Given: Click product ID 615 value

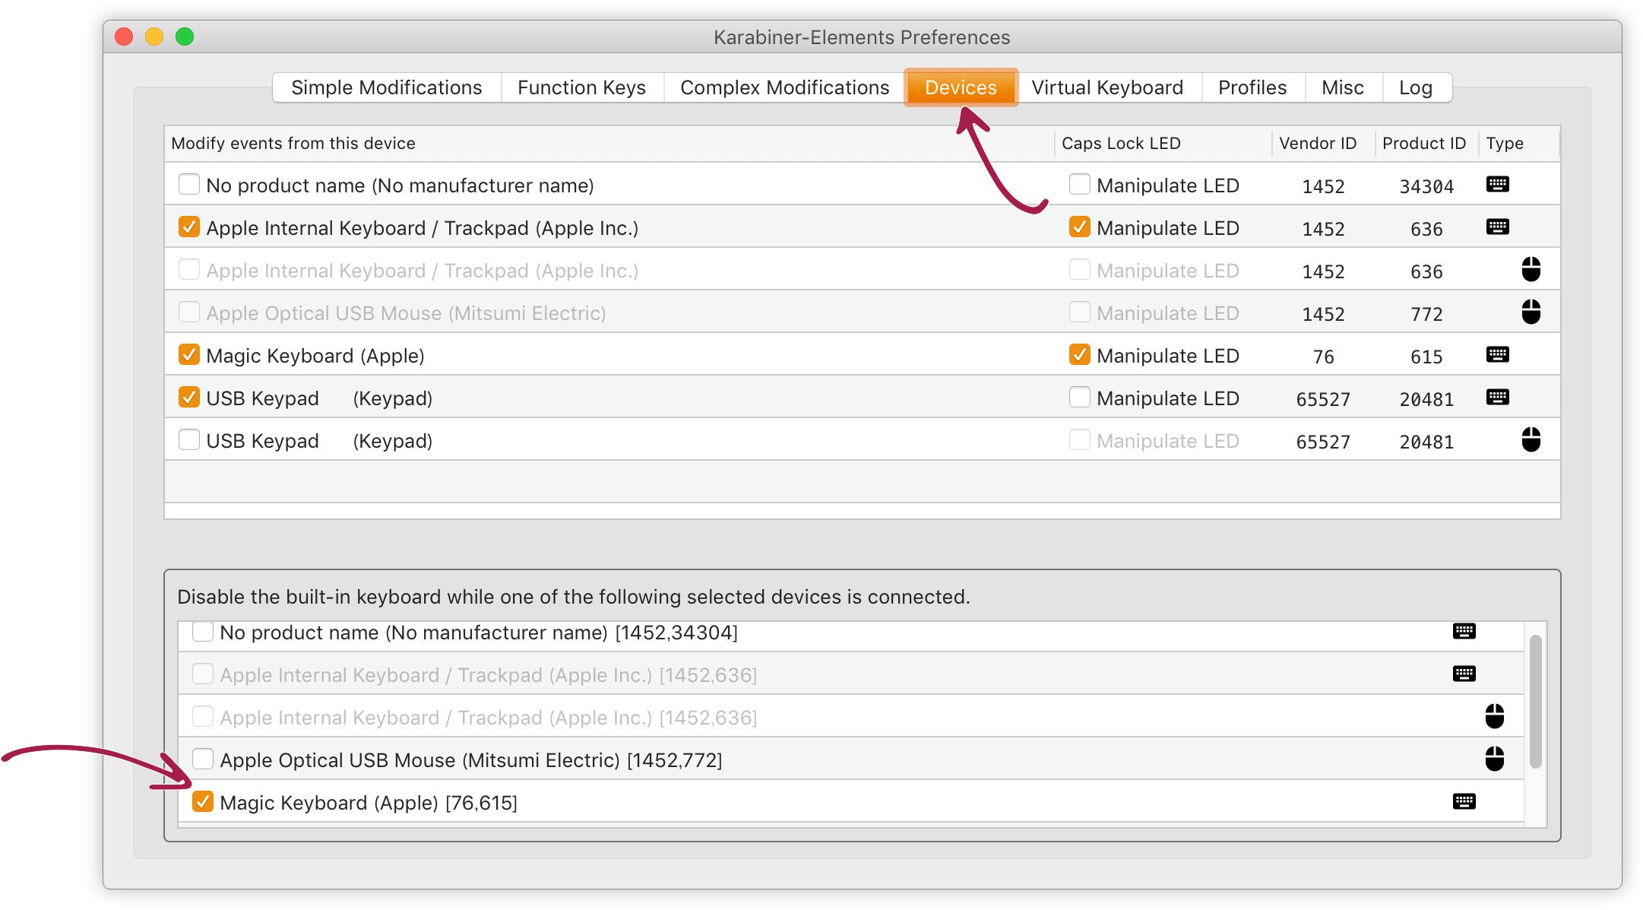Looking at the screenshot, I should point(1427,357).
